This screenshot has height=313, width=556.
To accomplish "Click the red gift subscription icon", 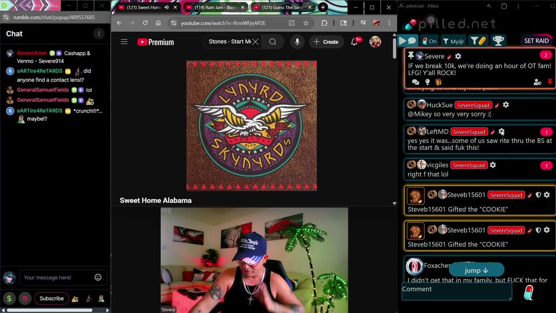I will (x=25, y=298).
